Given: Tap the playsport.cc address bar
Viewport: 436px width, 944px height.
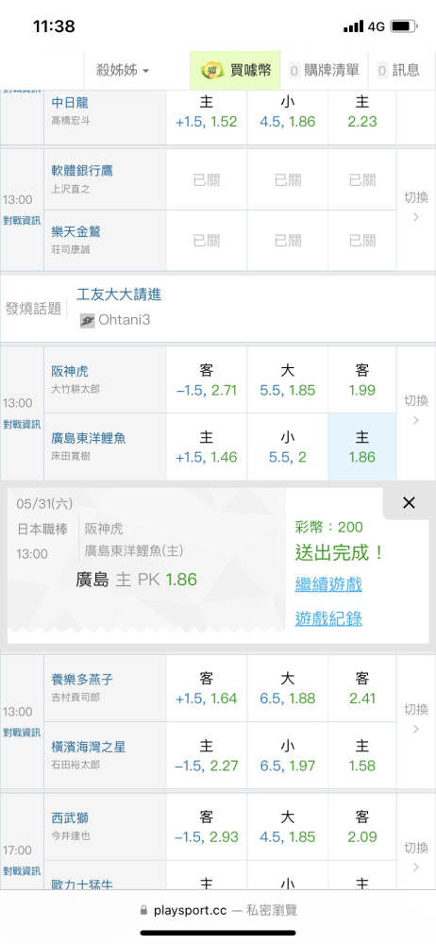Looking at the screenshot, I should point(218,910).
